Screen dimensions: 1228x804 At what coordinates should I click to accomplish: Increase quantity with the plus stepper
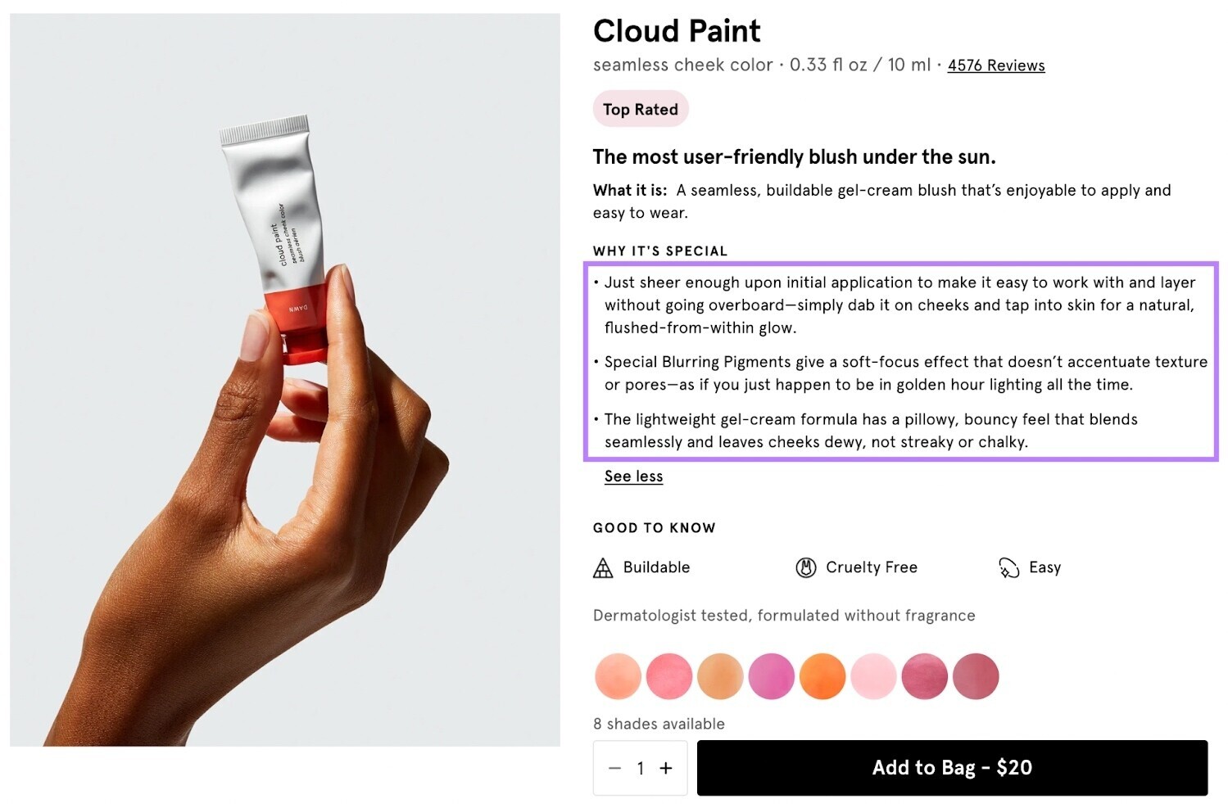click(664, 768)
